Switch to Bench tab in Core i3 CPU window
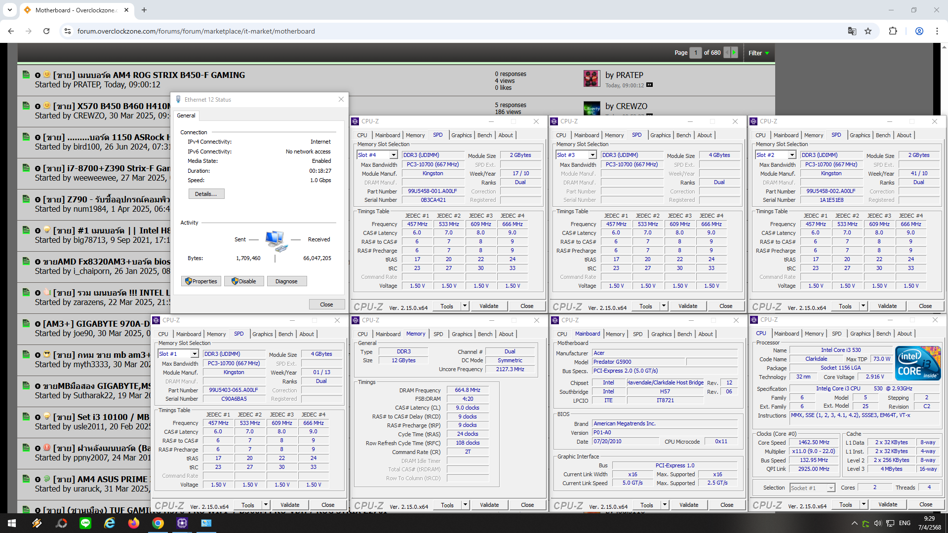 coord(883,334)
